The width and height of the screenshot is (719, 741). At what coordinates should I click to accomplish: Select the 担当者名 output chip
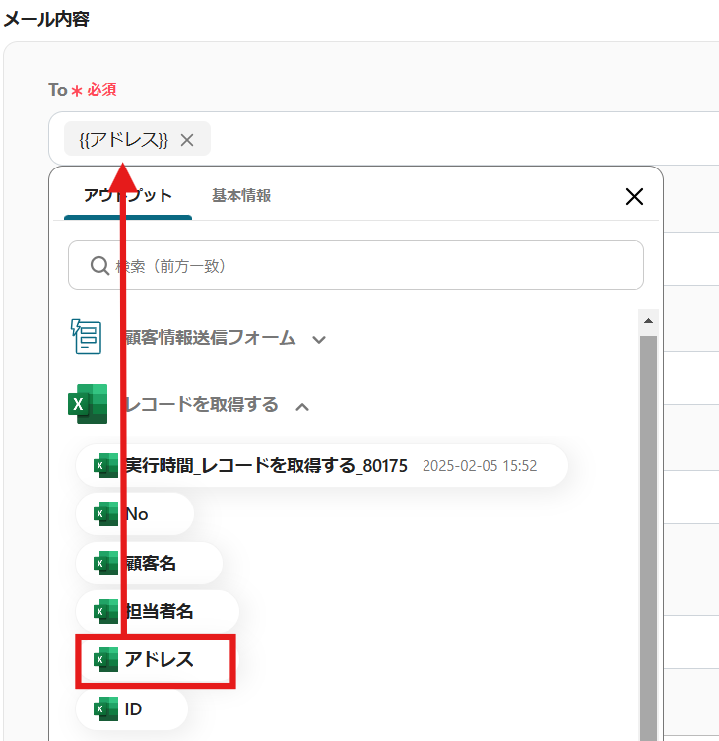[x=158, y=612]
